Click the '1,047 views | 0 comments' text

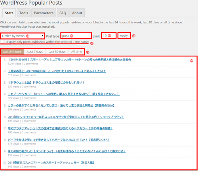[x=23, y=64]
